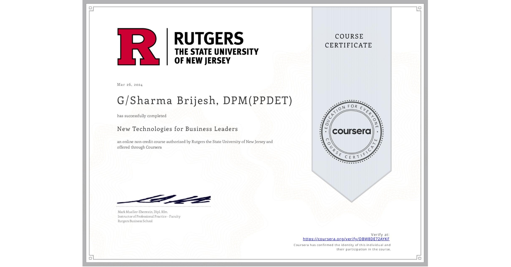Open the verification link coursera.org/verify/DBW8DE72AYKF
The image size is (511, 267).
(x=346, y=239)
